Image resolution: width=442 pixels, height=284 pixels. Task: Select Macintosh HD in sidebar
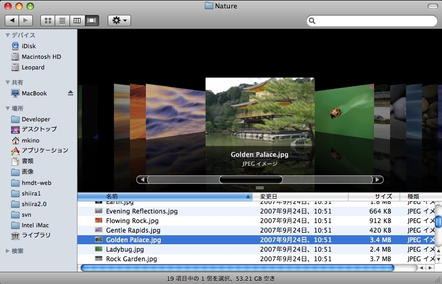[x=41, y=57]
